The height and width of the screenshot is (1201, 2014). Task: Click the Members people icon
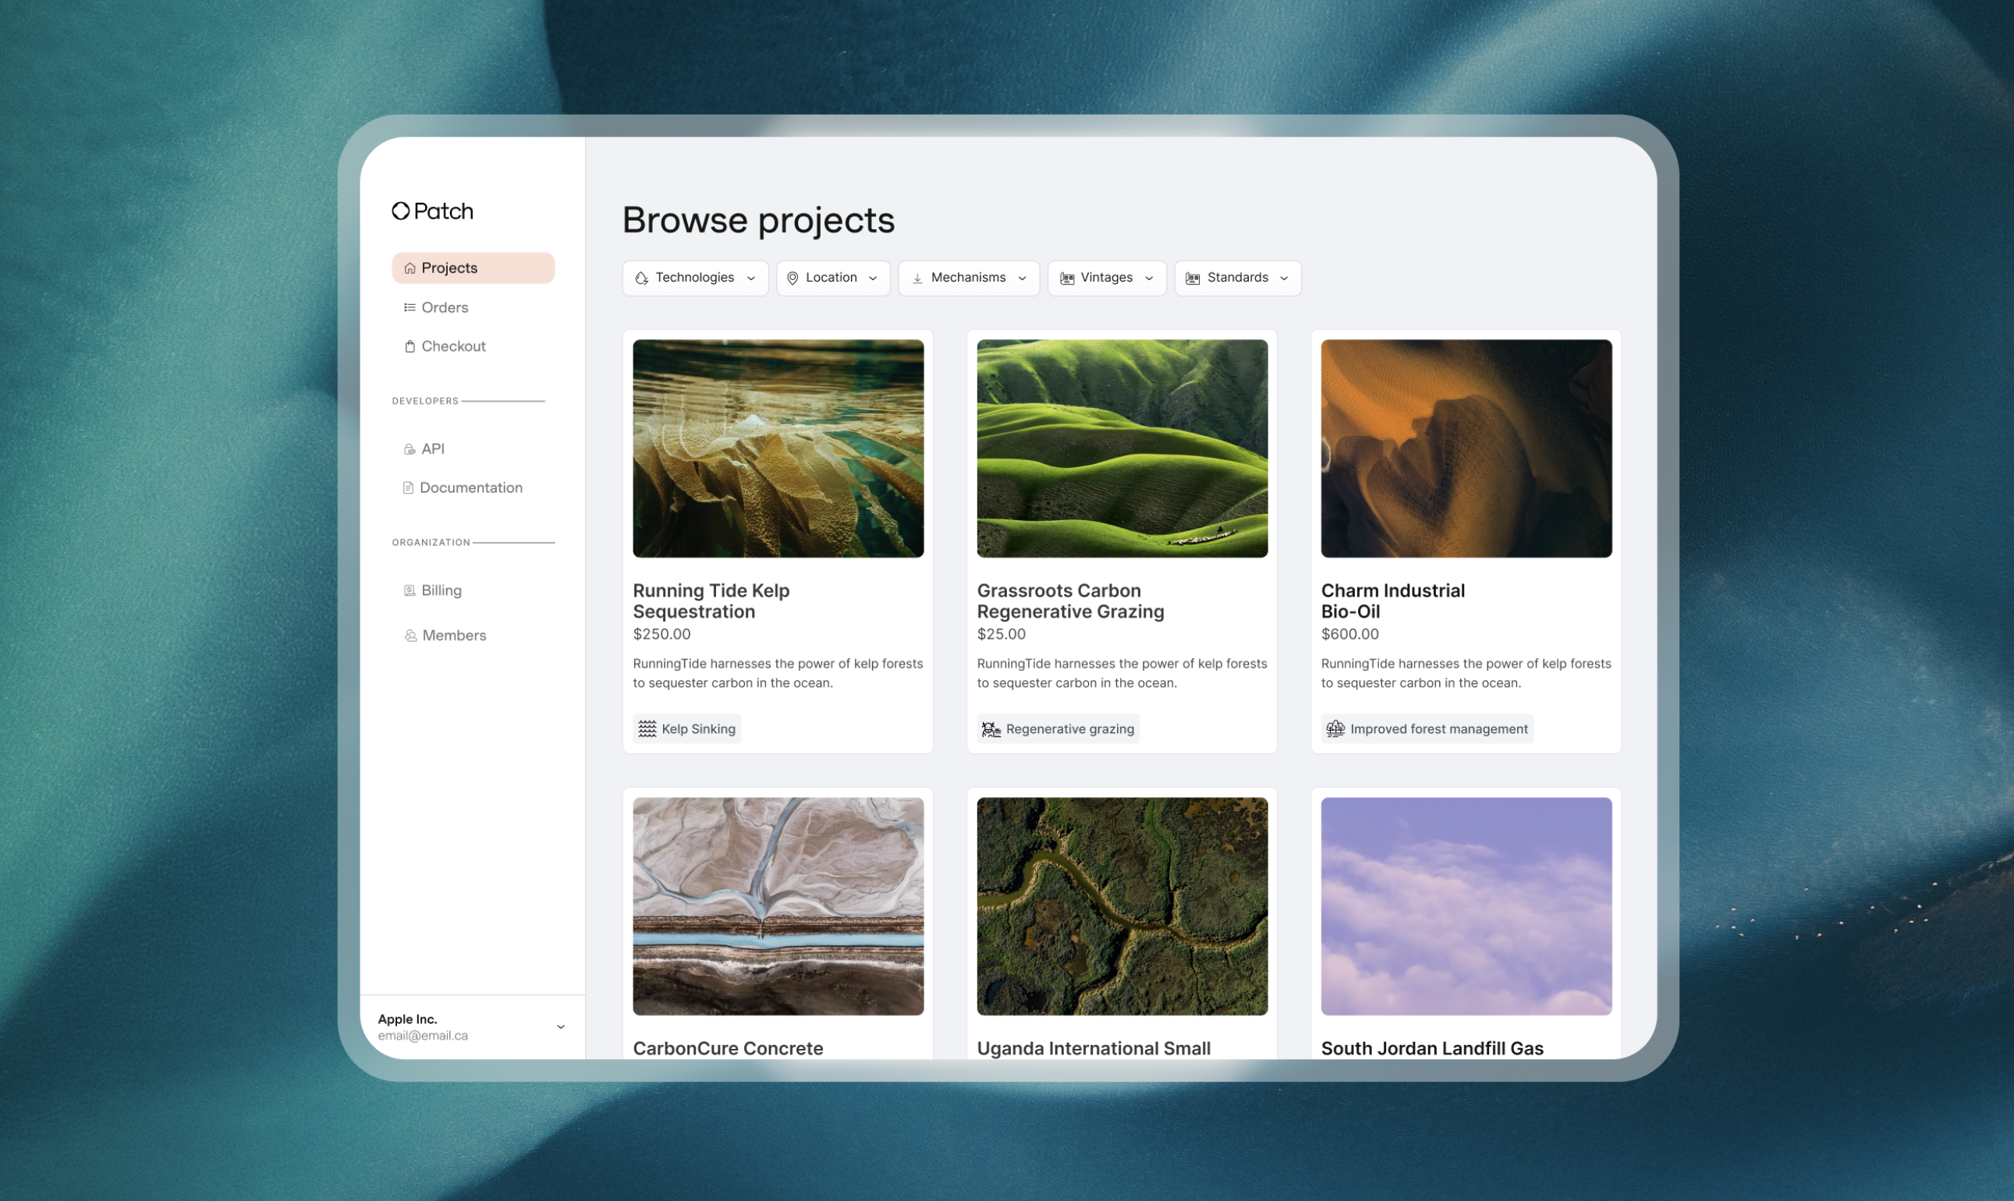click(x=410, y=636)
